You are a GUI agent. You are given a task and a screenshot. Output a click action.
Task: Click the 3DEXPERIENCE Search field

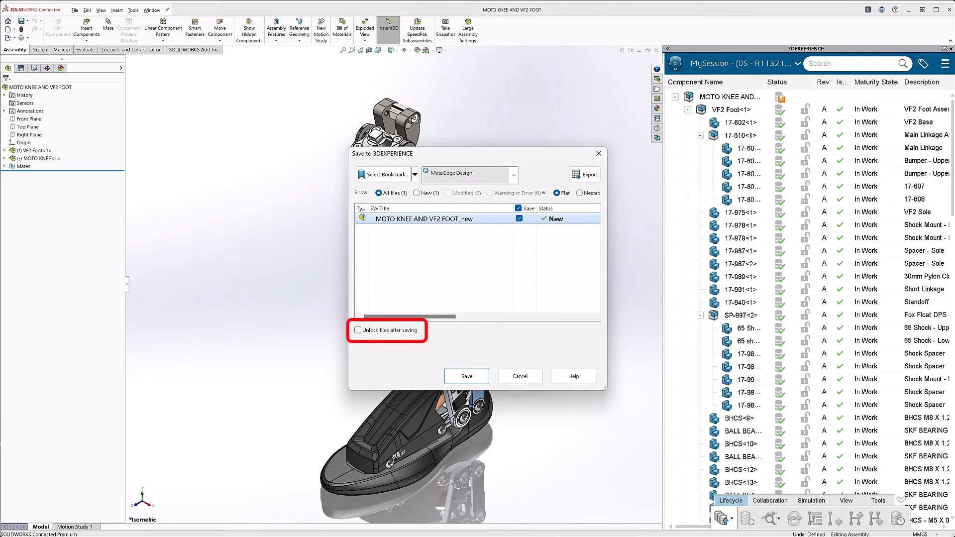[x=851, y=64]
